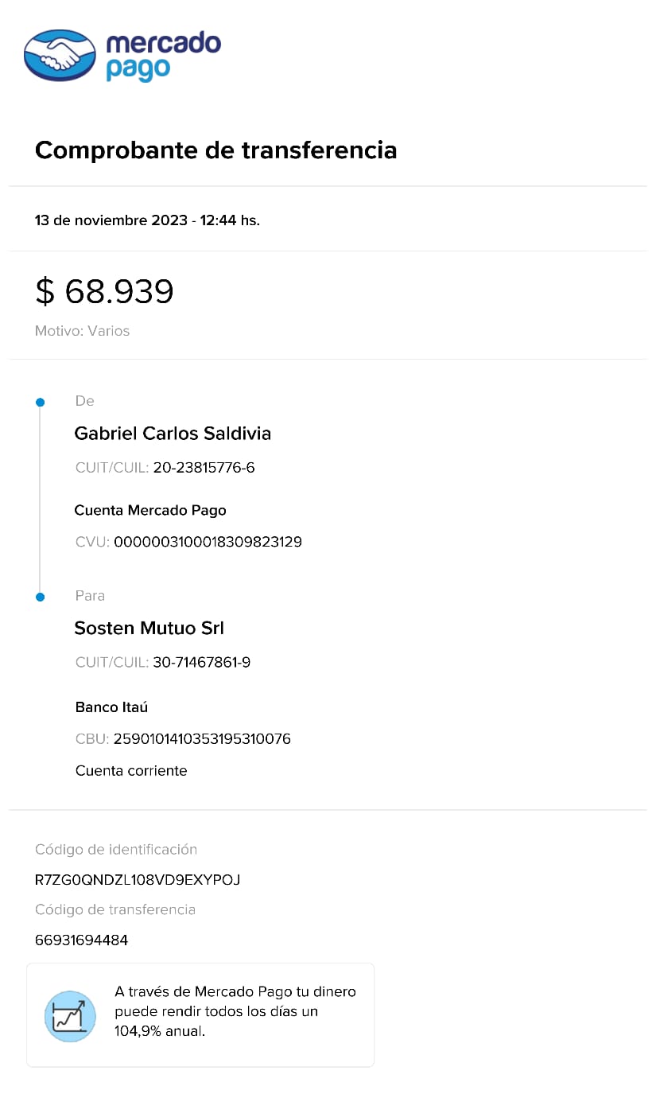Click the blue dot beside "De"
Image resolution: width=656 pixels, height=1094 pixels.
pyautogui.click(x=40, y=403)
